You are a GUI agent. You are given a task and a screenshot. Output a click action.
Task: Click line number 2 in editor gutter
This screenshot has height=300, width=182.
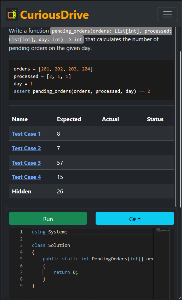[21, 239]
